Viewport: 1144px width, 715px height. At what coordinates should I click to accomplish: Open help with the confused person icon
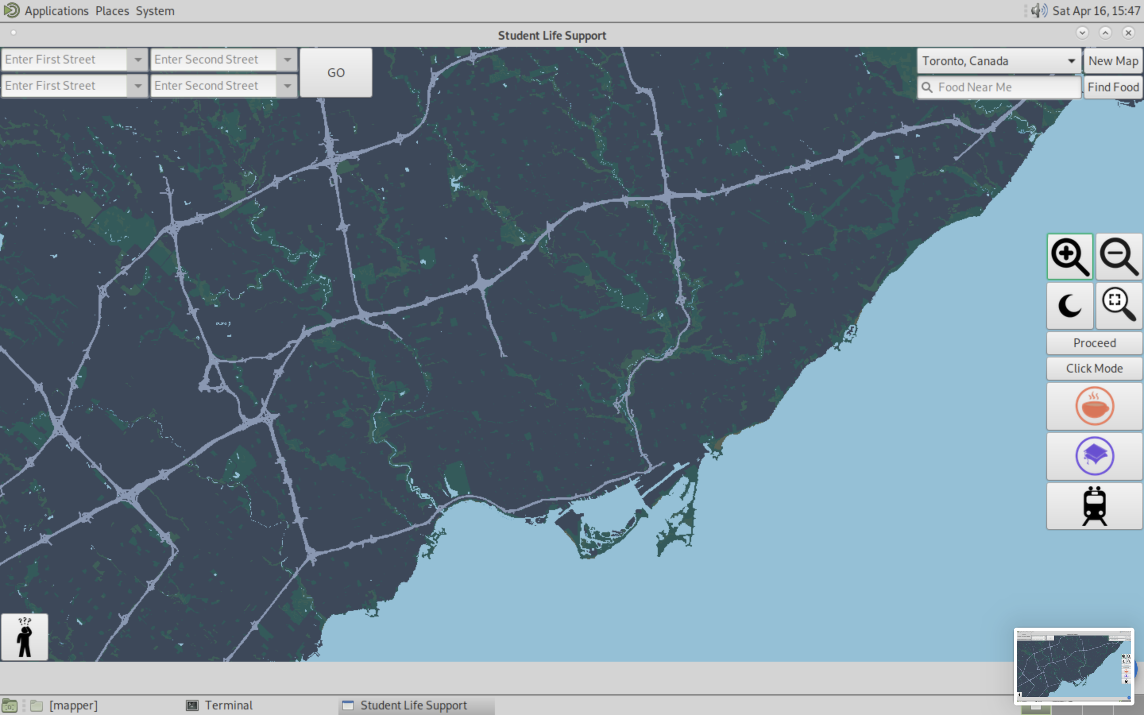click(25, 637)
